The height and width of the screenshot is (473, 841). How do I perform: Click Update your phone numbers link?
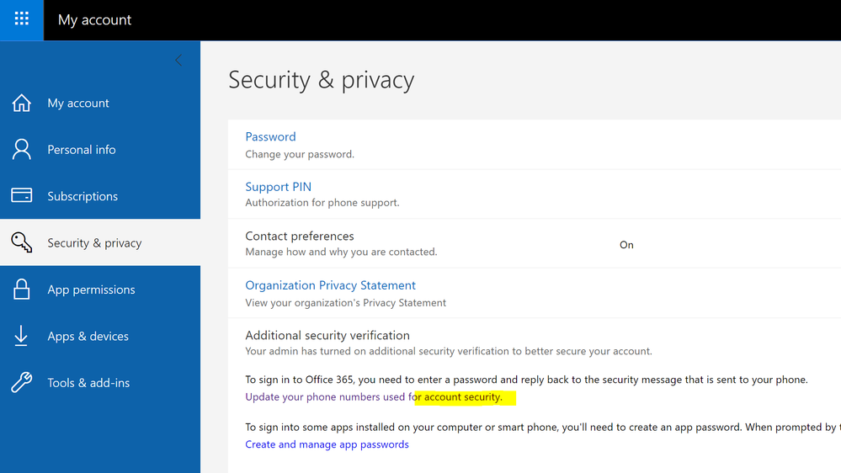coord(373,396)
